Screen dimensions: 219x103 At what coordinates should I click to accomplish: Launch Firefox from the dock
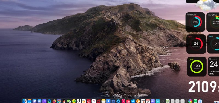click(54, 101)
